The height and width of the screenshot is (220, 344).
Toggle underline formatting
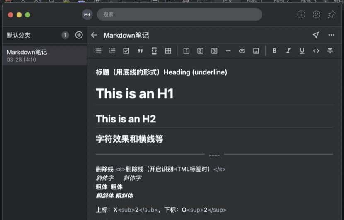(302, 51)
